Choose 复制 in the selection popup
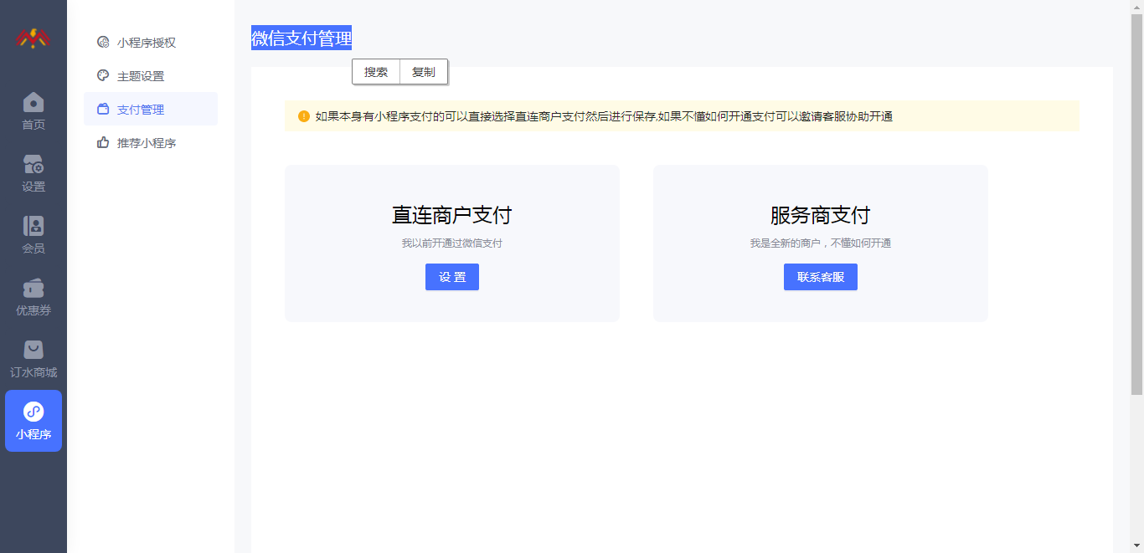This screenshot has width=1144, height=553. [424, 72]
